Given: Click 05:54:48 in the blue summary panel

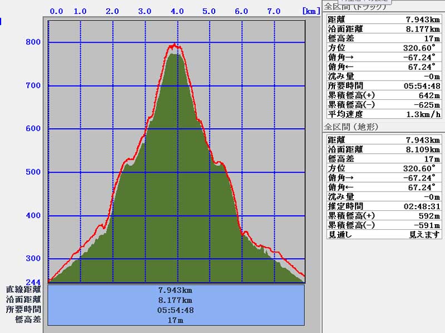Looking at the screenshot, I should (176, 310).
